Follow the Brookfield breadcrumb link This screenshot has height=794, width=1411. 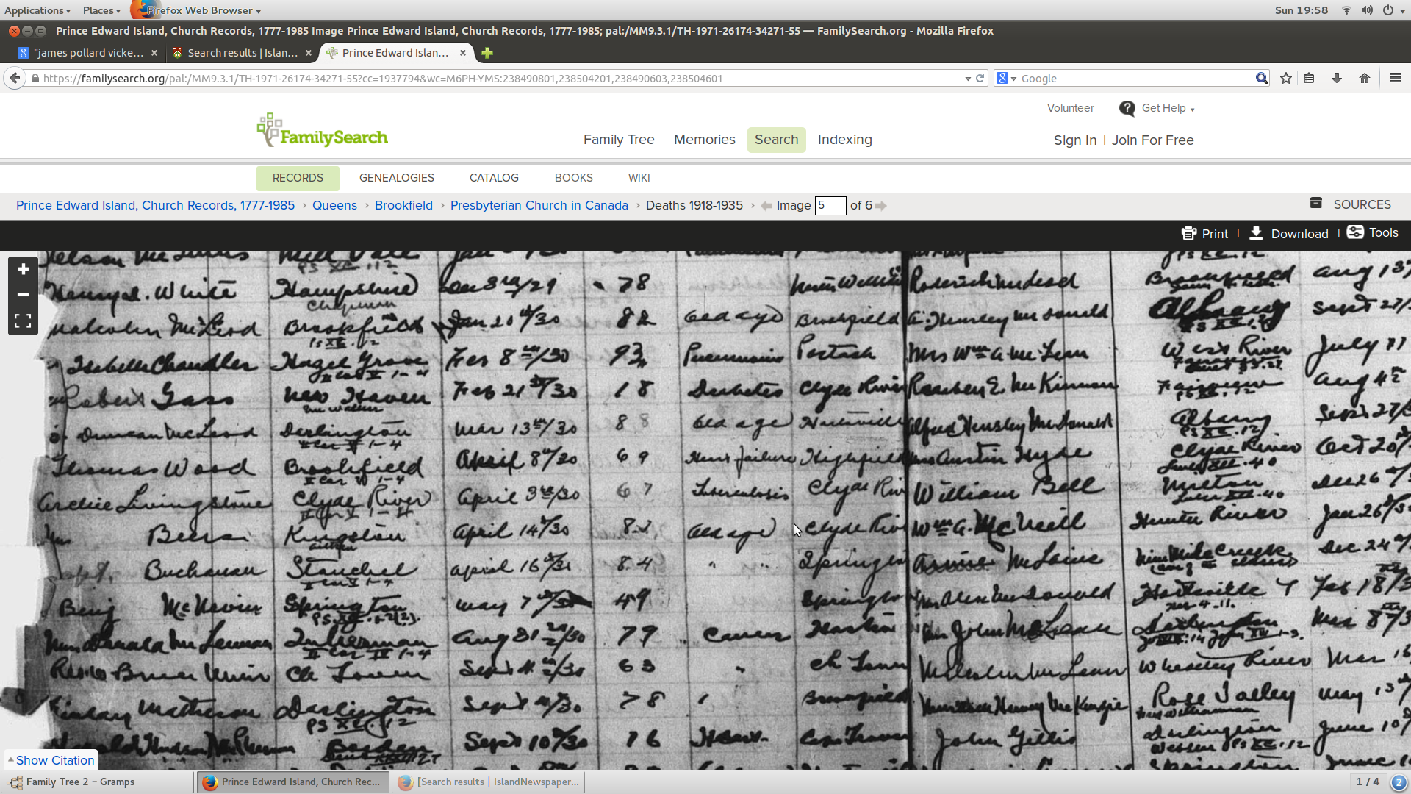403,206
